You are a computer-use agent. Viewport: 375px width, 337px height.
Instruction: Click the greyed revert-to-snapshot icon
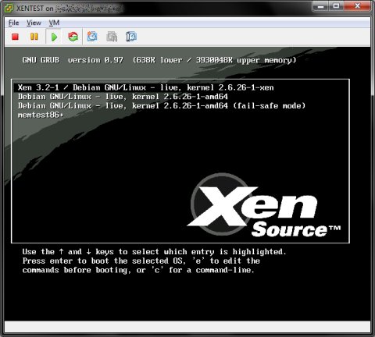[x=112, y=37]
